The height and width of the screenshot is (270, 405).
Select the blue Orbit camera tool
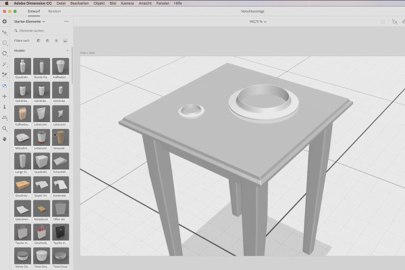click(x=5, y=86)
